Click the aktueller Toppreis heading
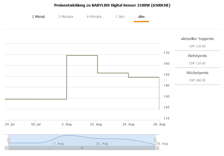The width and height of the screenshot is (224, 156). (197, 39)
